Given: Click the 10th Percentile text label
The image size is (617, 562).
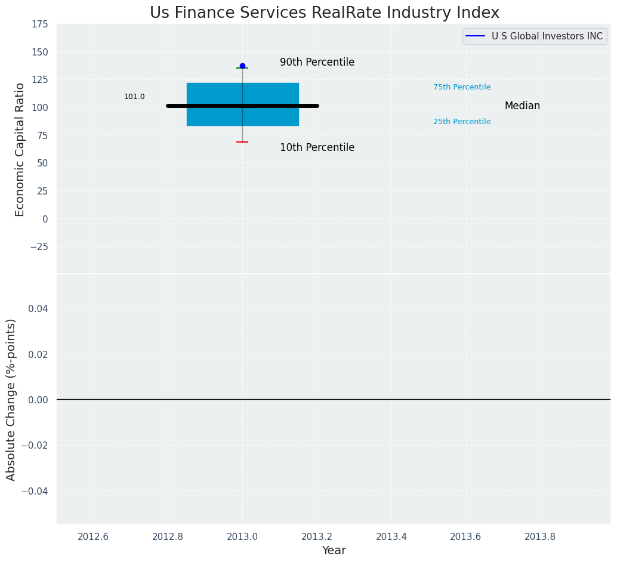Looking at the screenshot, I should pos(317,147).
